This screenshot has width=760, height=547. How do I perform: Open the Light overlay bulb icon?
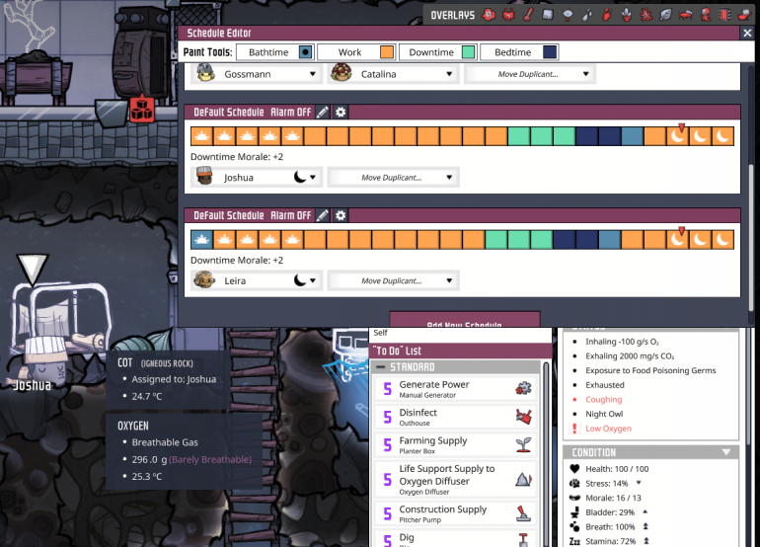pyautogui.click(x=568, y=15)
